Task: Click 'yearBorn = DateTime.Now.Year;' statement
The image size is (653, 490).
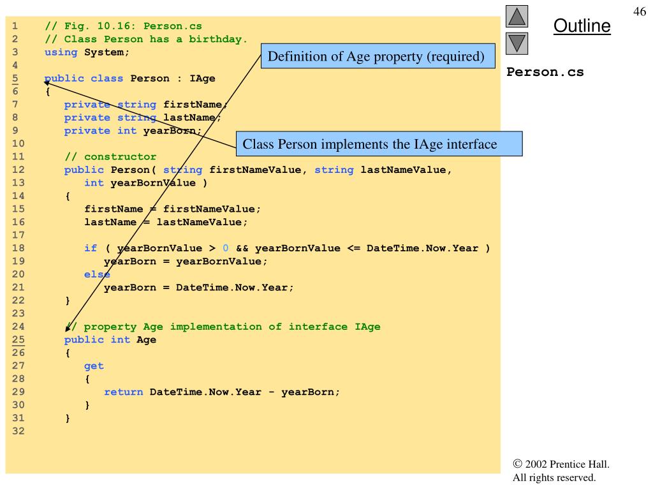Action: point(199,288)
